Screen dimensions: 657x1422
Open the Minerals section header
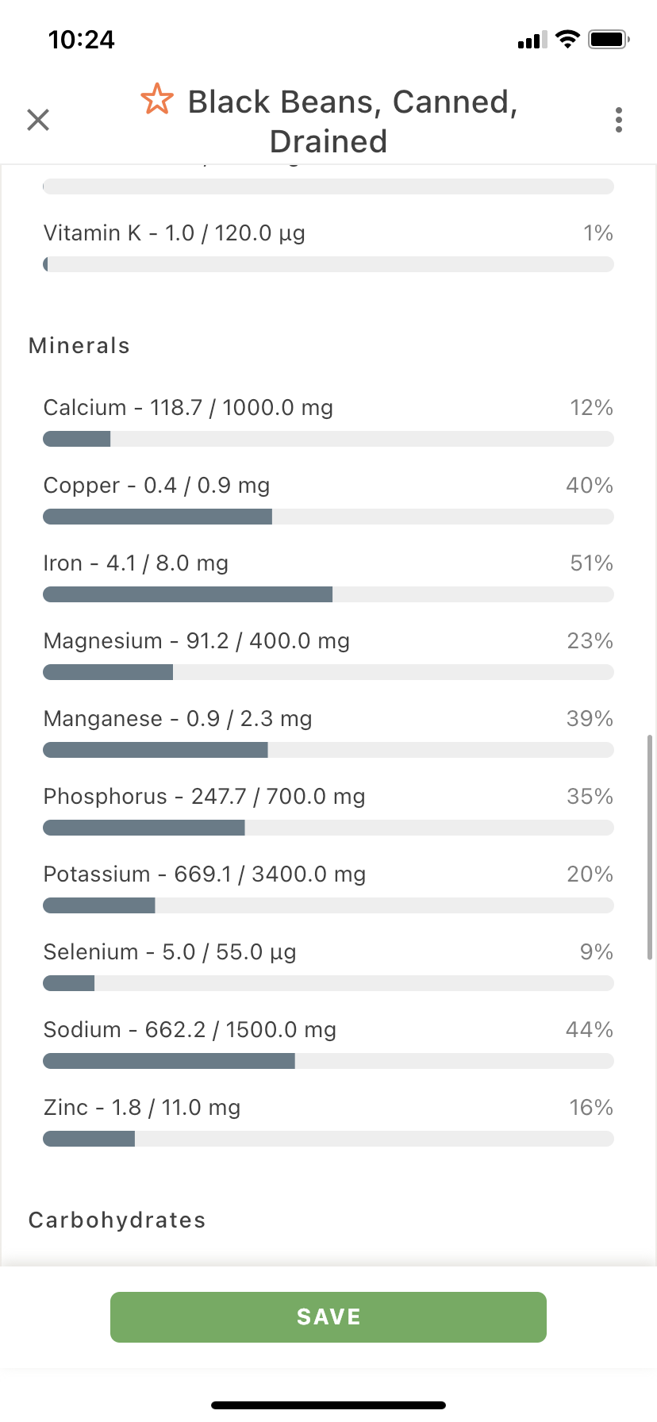(x=79, y=346)
